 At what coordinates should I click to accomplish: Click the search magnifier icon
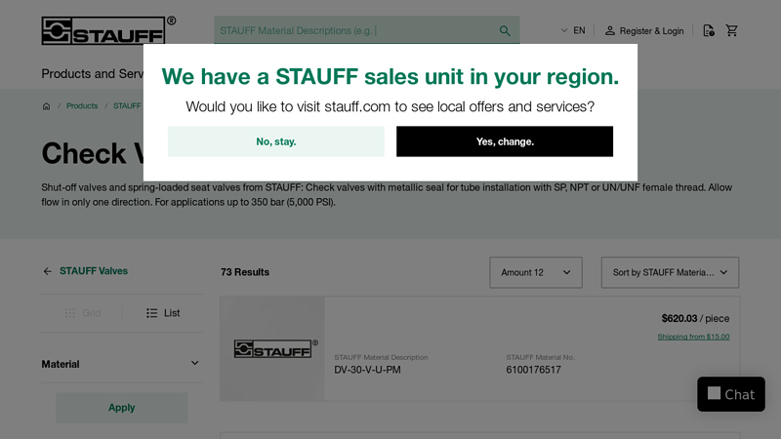(505, 30)
